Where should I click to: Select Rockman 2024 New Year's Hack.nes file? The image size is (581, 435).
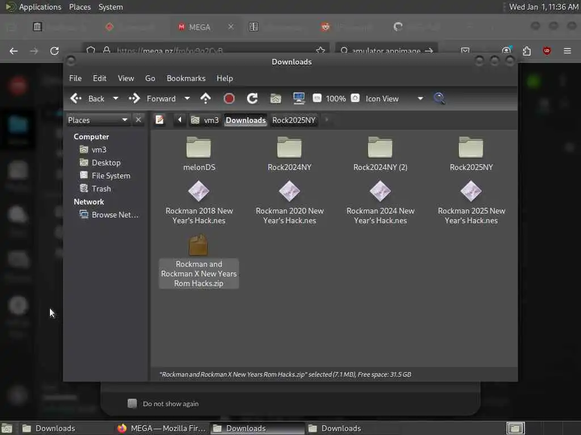[x=380, y=203]
